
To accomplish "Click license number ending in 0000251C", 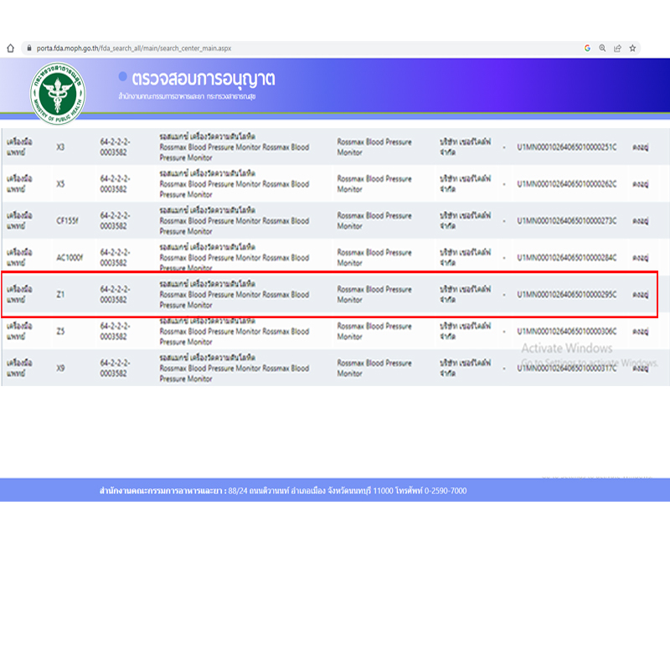I will point(566,147).
